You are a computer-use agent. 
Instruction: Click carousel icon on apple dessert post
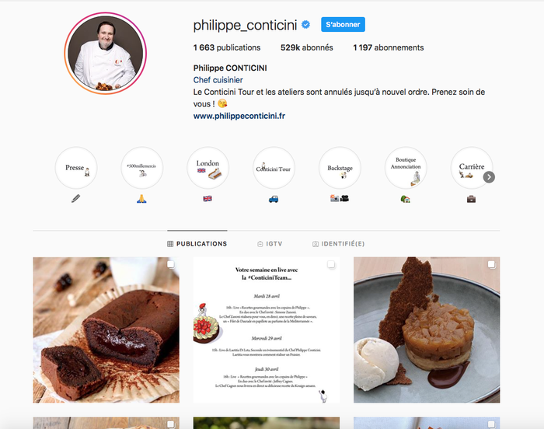click(491, 265)
